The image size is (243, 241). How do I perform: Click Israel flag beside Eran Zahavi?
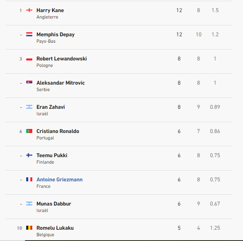pos(29,107)
